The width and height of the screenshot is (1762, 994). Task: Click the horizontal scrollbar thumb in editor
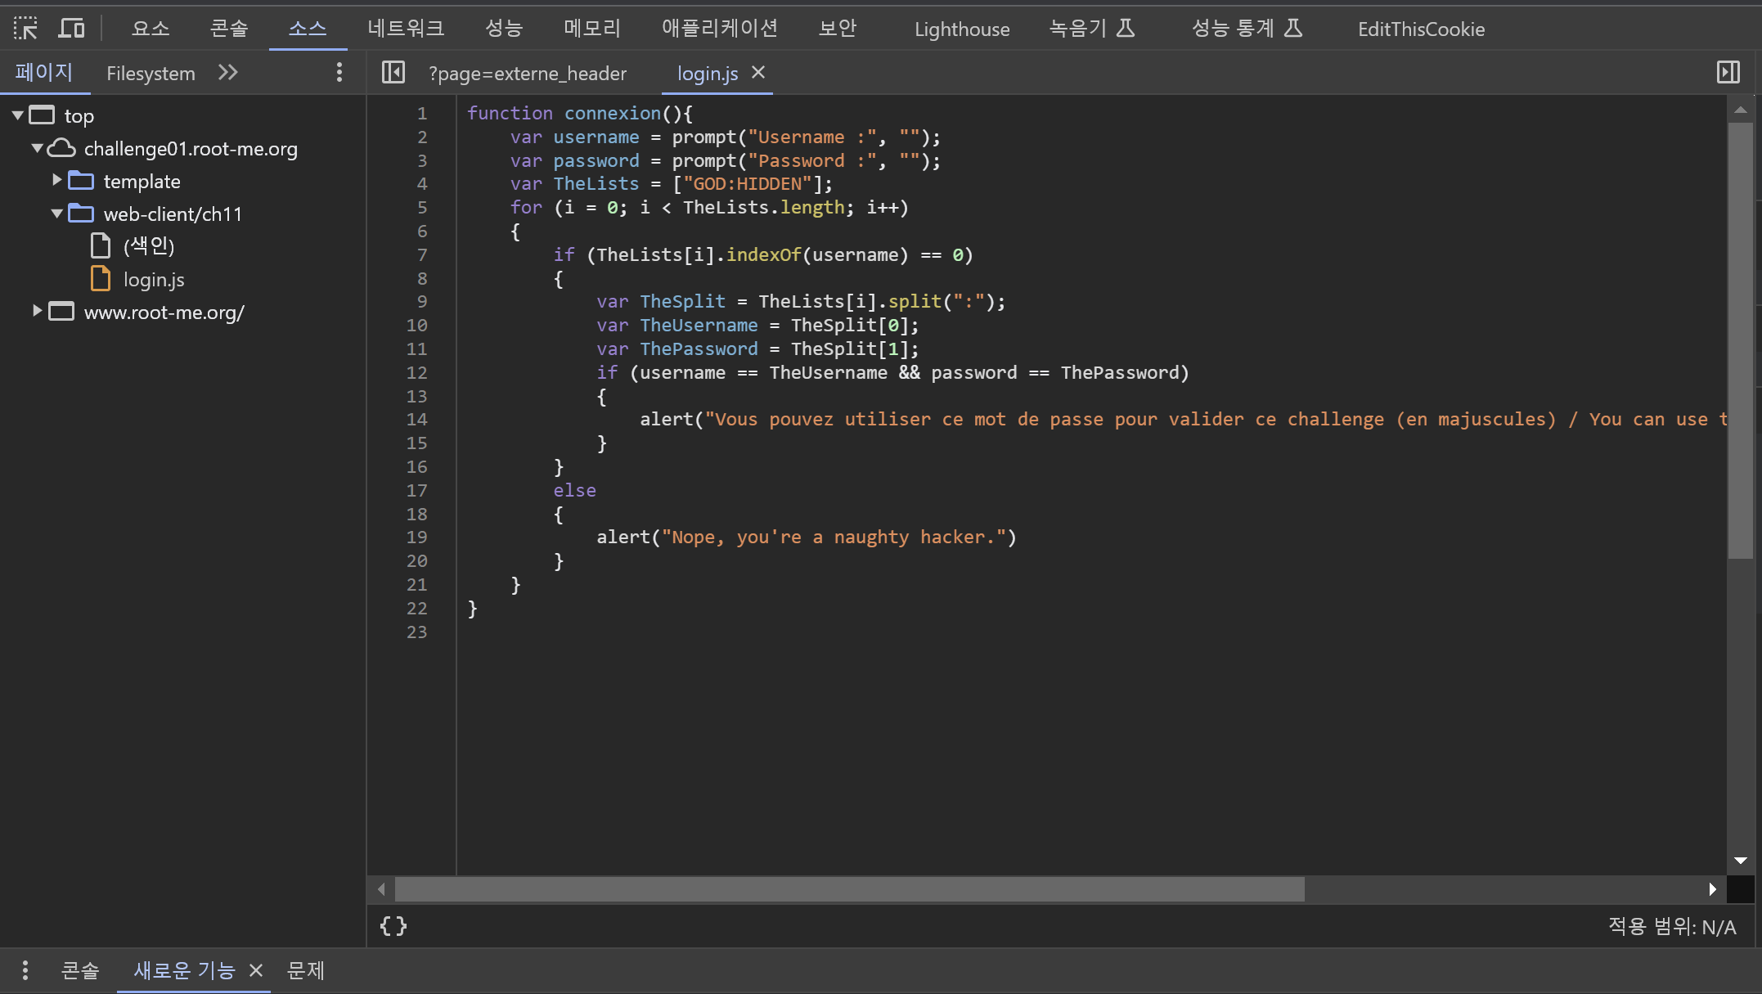[849, 889]
